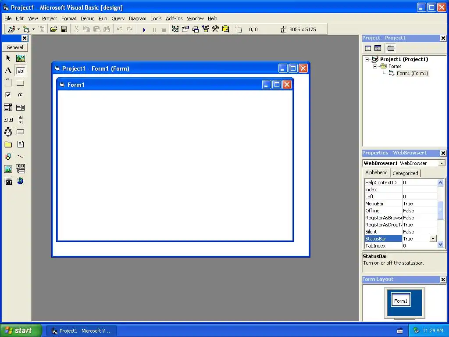Viewport: 449px width, 337px height.
Task: Switch to the Alphabetic properties tab
Action: pyautogui.click(x=376, y=172)
